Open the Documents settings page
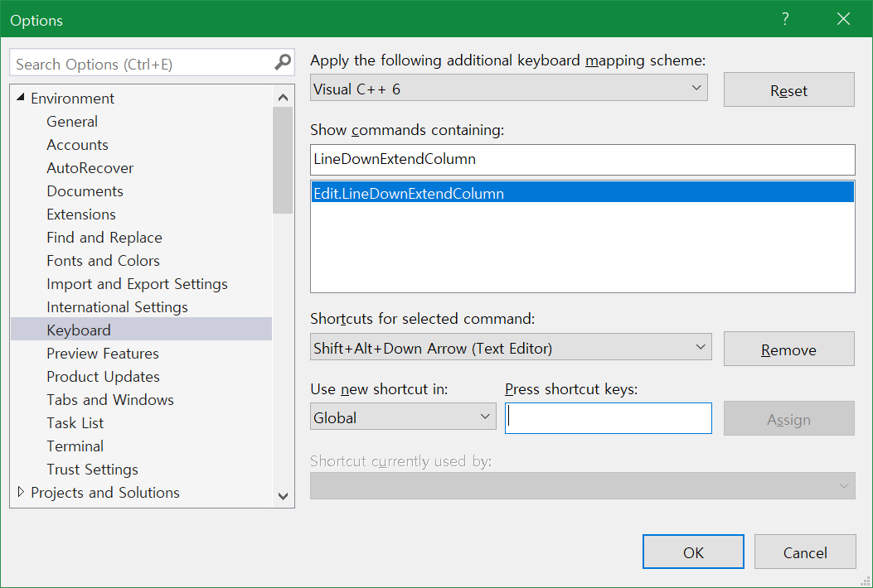Screen dimensions: 873x588 click(85, 190)
